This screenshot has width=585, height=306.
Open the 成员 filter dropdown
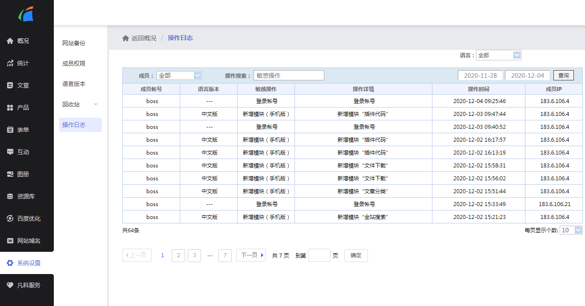(179, 76)
